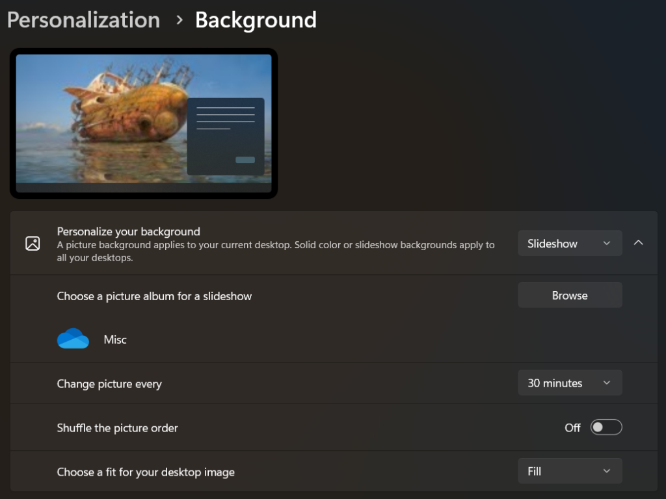Click the Shuffle the picture order label

click(117, 428)
